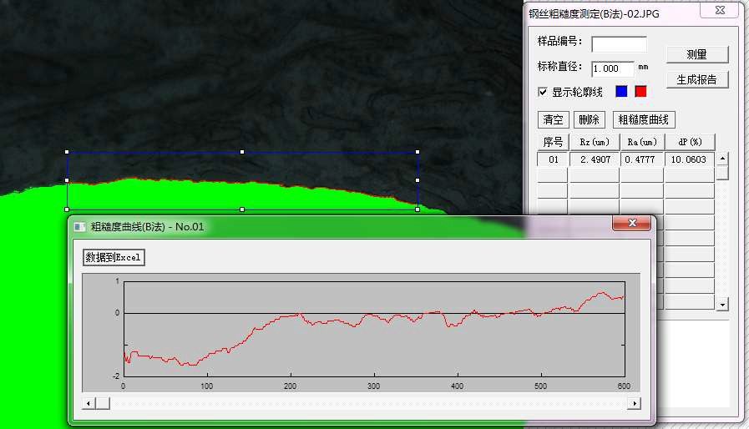Click the Rz(um) column header
Image resolution: width=749 pixels, height=429 pixels.
[595, 143]
